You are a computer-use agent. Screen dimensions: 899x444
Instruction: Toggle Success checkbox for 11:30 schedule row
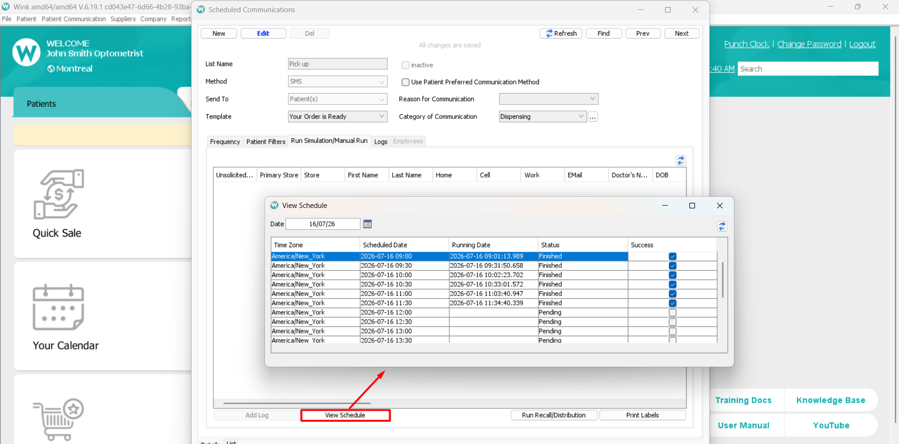click(x=672, y=303)
